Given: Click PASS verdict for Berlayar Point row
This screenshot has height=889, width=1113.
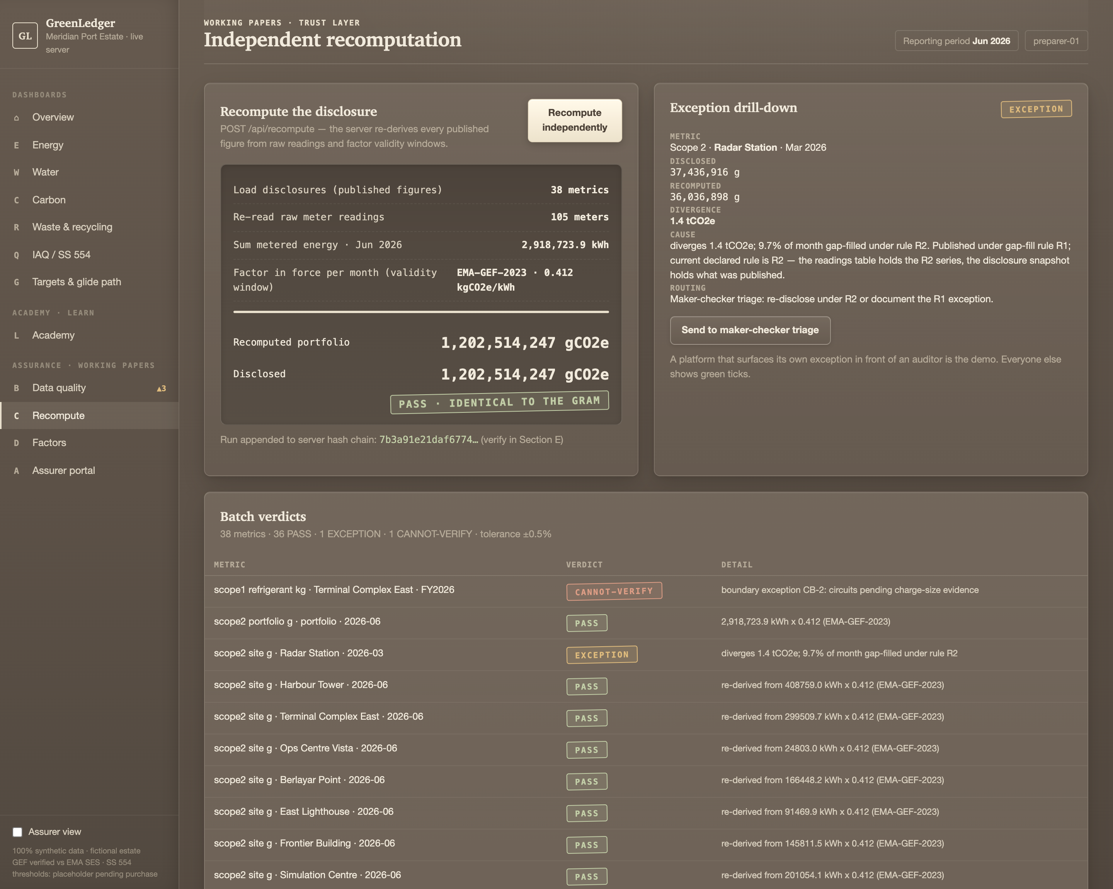Looking at the screenshot, I should (x=586, y=782).
